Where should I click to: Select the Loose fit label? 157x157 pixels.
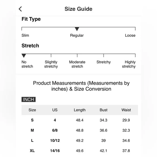click(130, 35)
